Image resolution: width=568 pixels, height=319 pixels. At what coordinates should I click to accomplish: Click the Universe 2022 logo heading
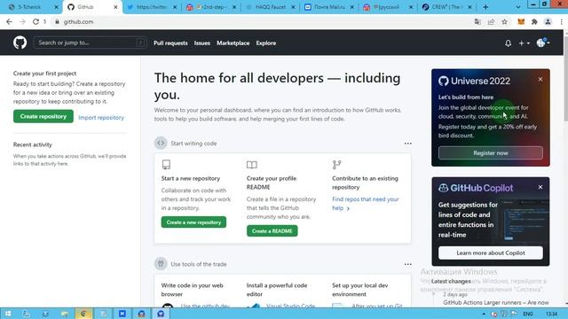pos(474,81)
